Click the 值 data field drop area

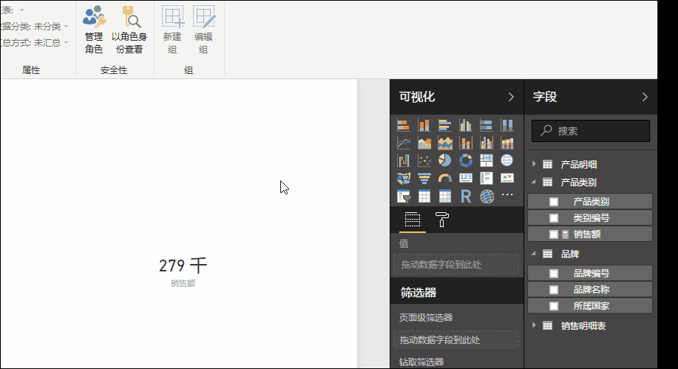click(456, 264)
